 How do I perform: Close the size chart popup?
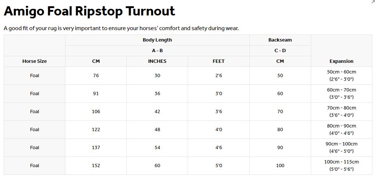coord(373,1)
